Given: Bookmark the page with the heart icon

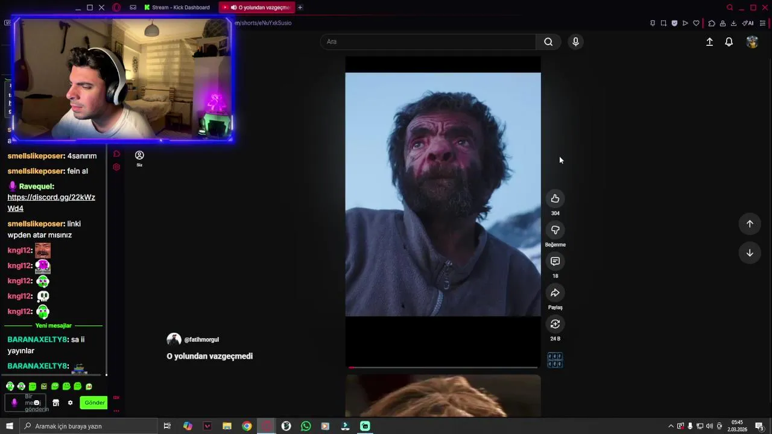Looking at the screenshot, I should point(696,23).
